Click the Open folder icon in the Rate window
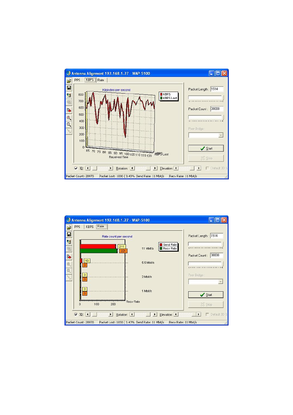293x415 pixels. tap(69, 228)
